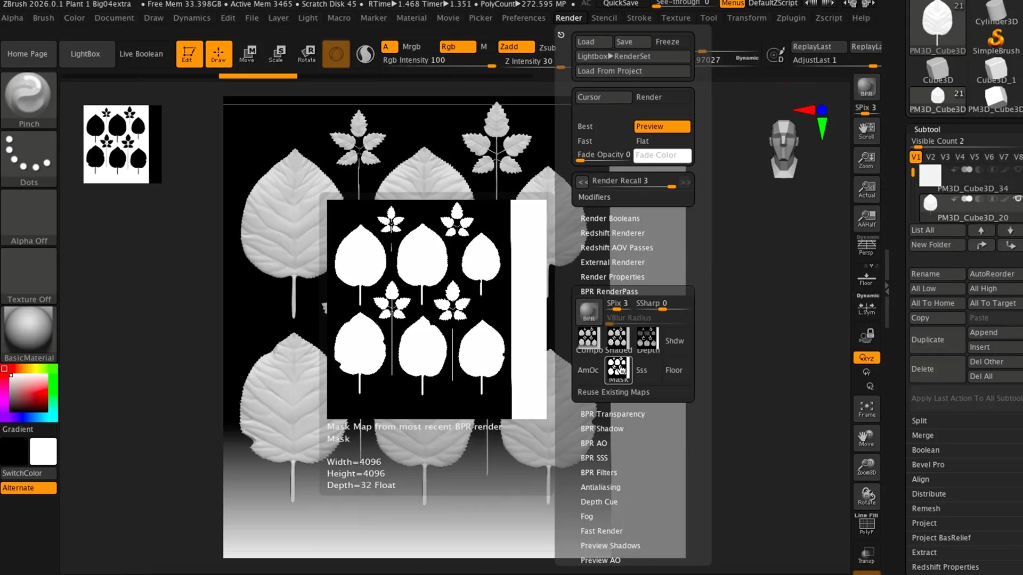Expand the Render Properties section
Screen dimensions: 1023x575
point(612,277)
